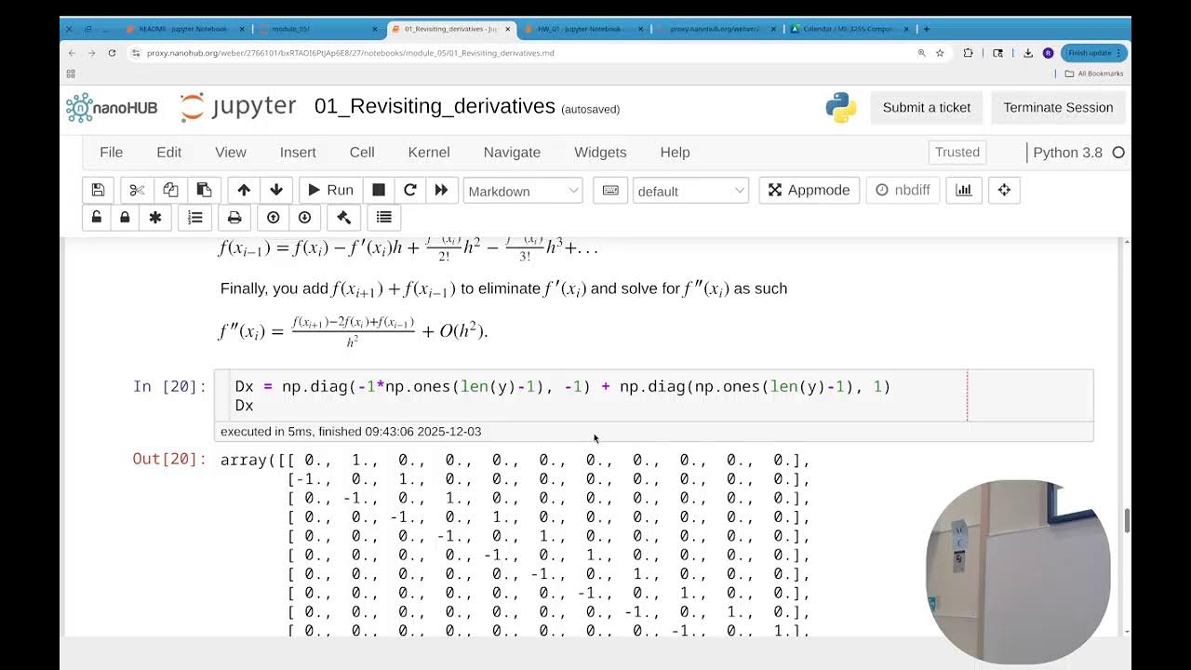Open the File menu
Image resolution: width=1191 pixels, height=670 pixels.
(x=111, y=152)
